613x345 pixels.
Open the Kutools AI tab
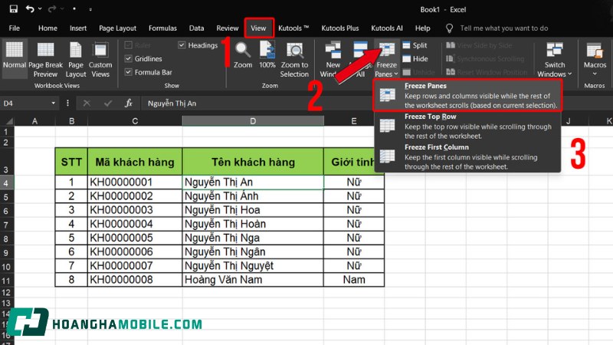pos(387,28)
